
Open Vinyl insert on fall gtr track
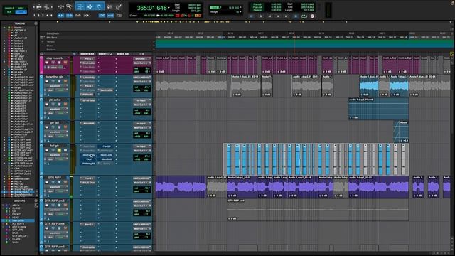coord(88,159)
